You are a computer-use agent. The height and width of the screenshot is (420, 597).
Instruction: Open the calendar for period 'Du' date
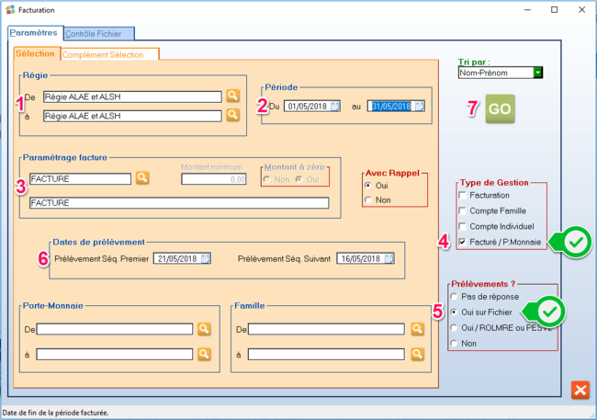[x=334, y=106]
